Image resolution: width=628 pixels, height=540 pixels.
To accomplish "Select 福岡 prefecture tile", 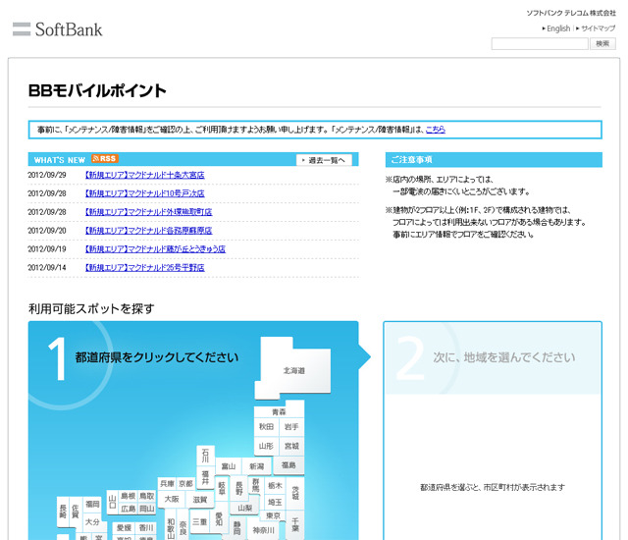I will pyautogui.click(x=92, y=504).
